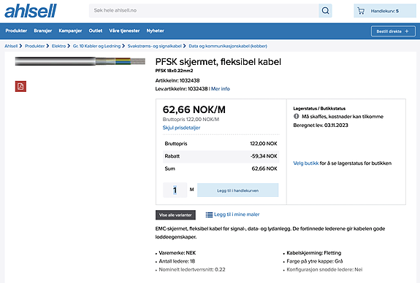Screen dimensions: 420x283
Task: Click the search magnifier icon
Action: point(325,11)
